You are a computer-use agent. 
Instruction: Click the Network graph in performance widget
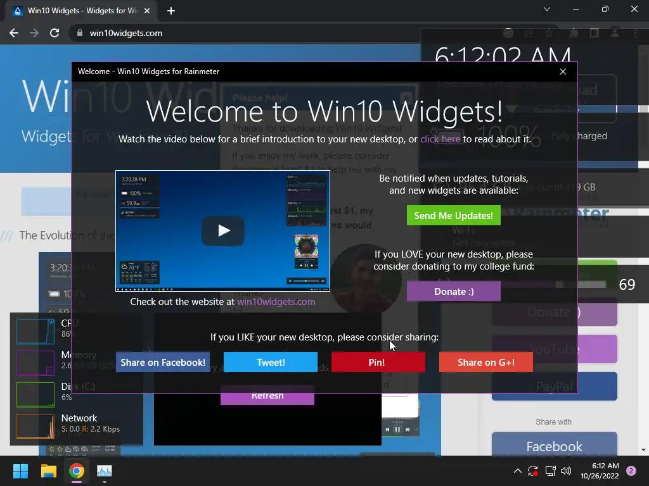pos(35,426)
